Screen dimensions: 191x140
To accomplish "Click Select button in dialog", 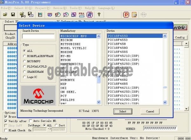I will pyautogui.click(x=123, y=111).
